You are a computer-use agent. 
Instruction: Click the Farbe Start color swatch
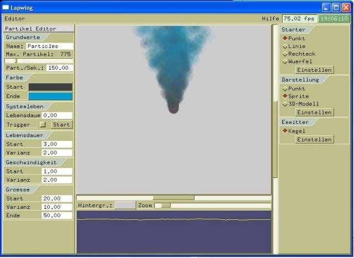tap(50, 87)
